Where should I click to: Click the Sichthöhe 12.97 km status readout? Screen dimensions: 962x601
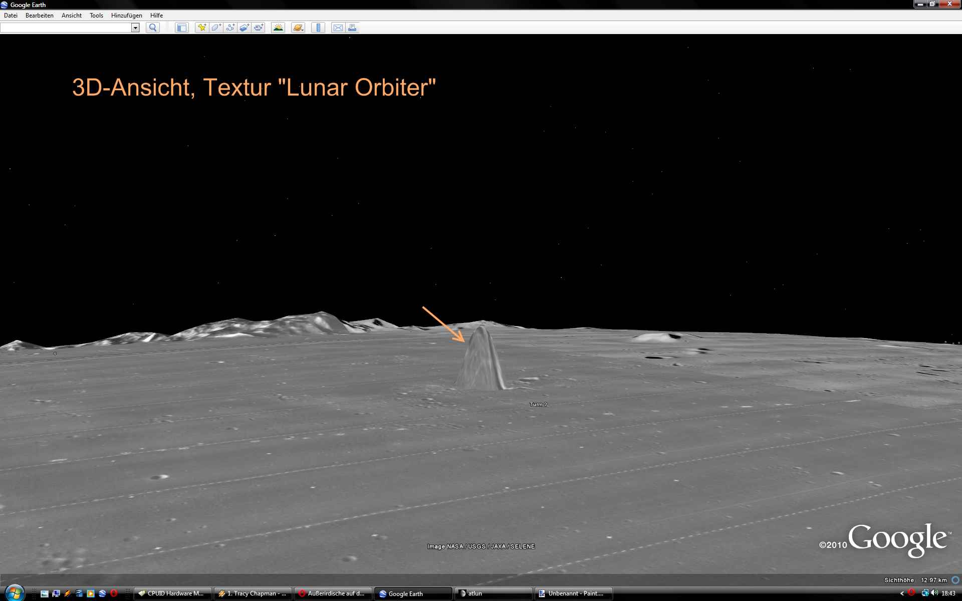point(915,580)
